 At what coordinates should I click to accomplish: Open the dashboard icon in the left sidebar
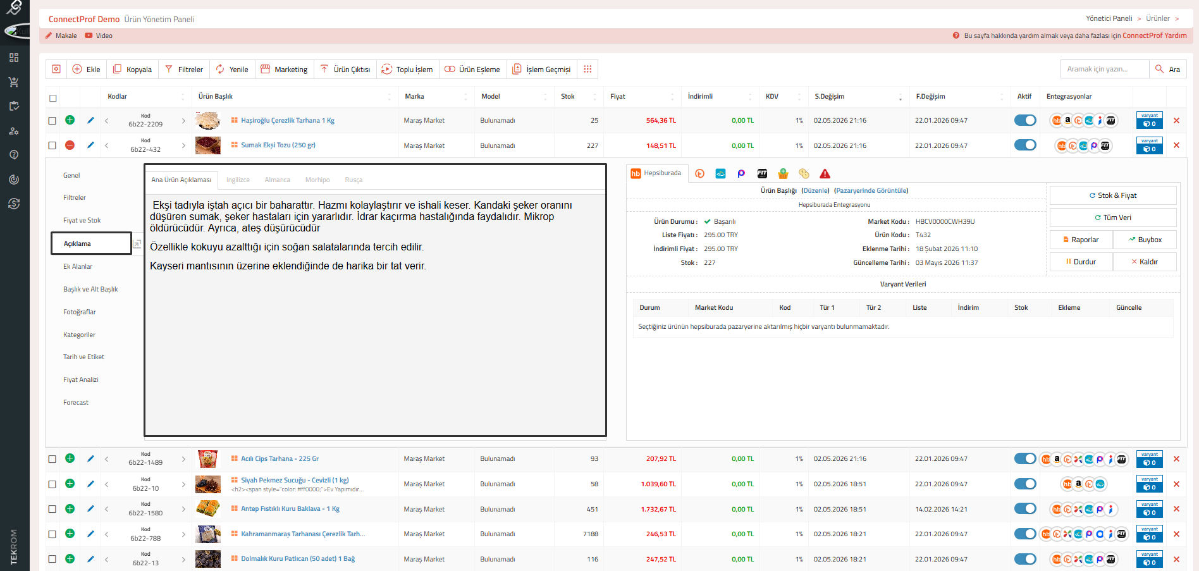click(14, 58)
